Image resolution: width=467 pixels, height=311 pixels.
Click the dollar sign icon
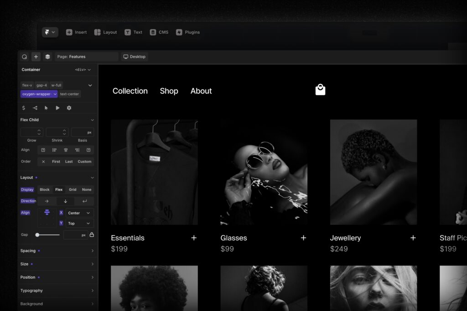24,108
